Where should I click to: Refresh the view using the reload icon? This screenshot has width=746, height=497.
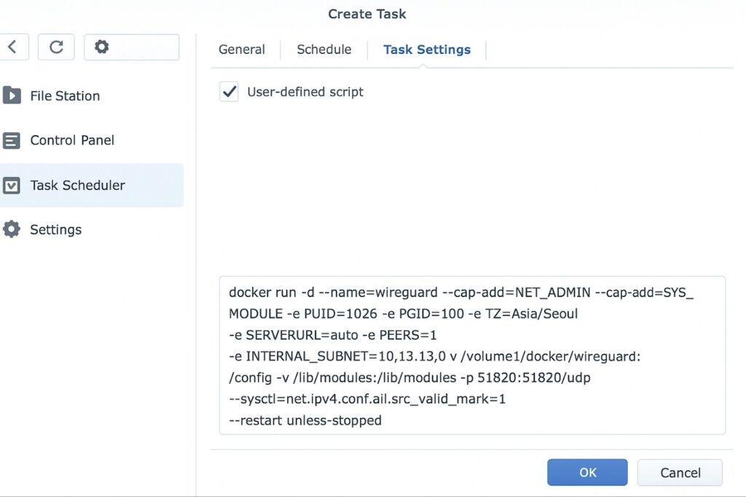pos(55,47)
